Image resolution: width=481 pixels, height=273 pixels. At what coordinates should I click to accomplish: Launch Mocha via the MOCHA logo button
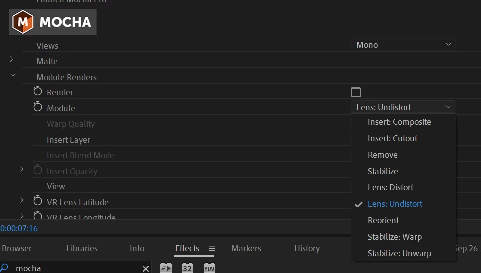[x=53, y=22]
